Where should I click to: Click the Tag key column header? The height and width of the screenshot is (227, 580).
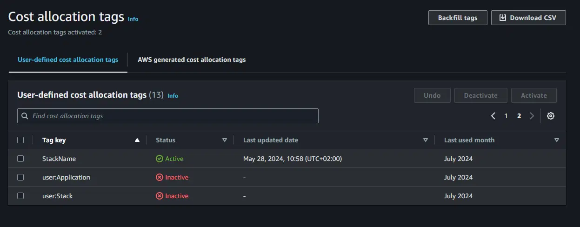click(x=54, y=140)
